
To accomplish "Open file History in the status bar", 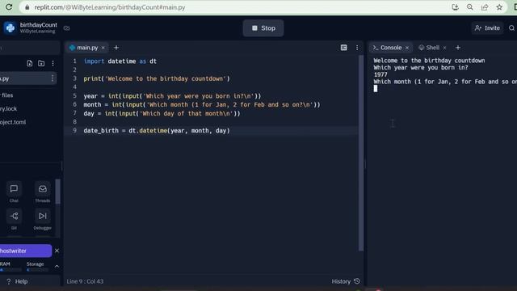I will point(346,281).
